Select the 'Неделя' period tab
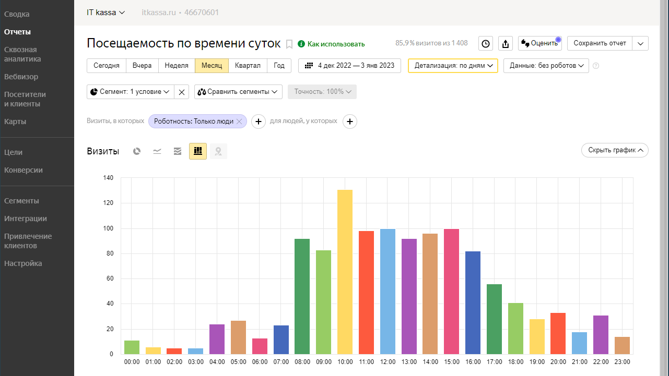The image size is (669, 376). [177, 66]
